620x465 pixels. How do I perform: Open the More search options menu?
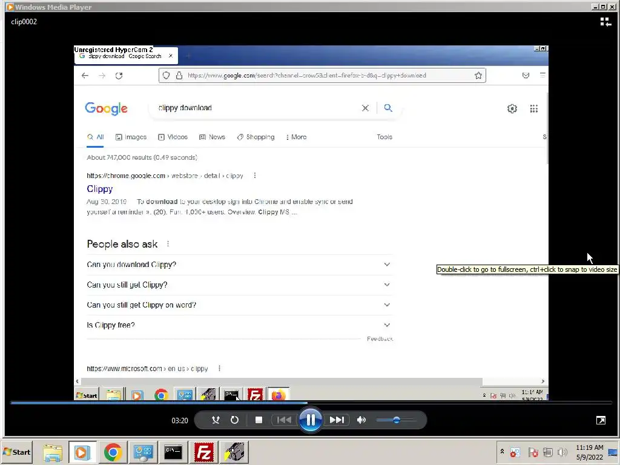[296, 137]
